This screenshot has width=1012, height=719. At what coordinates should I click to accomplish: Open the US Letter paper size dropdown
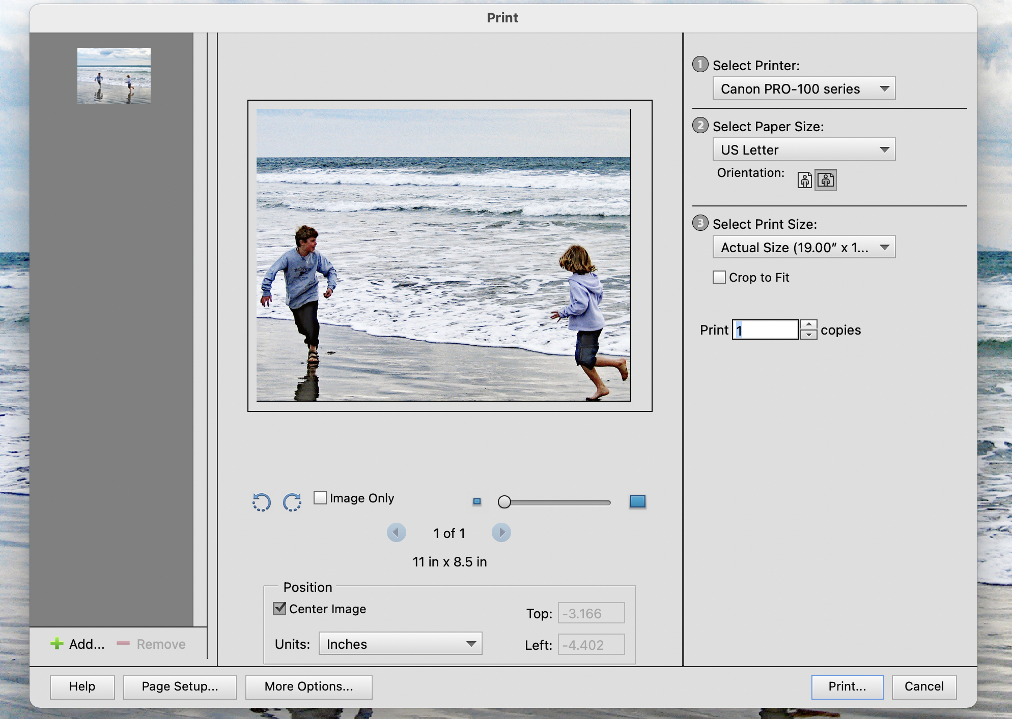[804, 149]
